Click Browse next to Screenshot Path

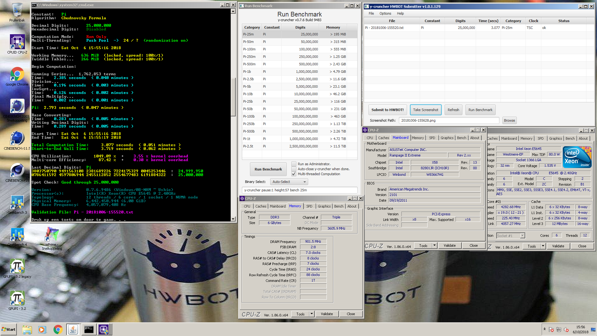tap(509, 120)
